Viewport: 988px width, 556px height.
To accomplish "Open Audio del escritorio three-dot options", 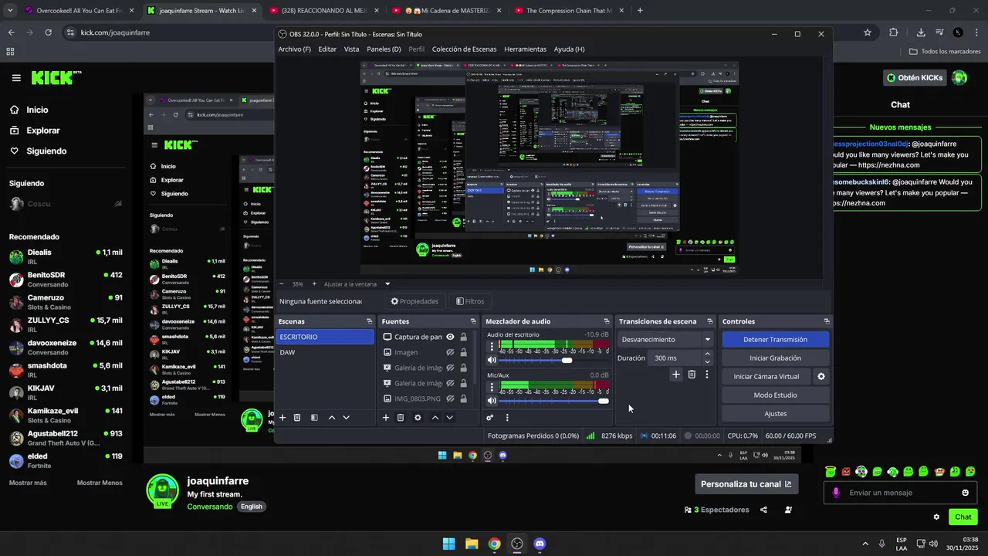I will pyautogui.click(x=492, y=346).
